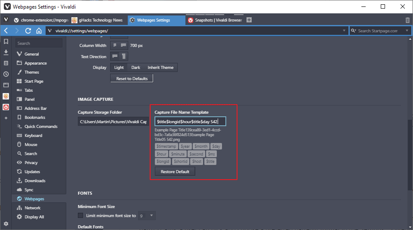
Task: Select narrow column width icon
Action: click(115, 45)
